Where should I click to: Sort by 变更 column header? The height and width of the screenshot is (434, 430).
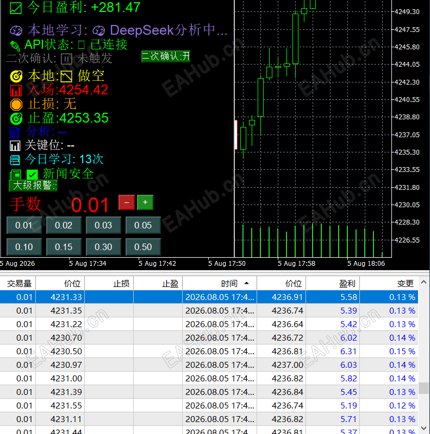[389, 283]
